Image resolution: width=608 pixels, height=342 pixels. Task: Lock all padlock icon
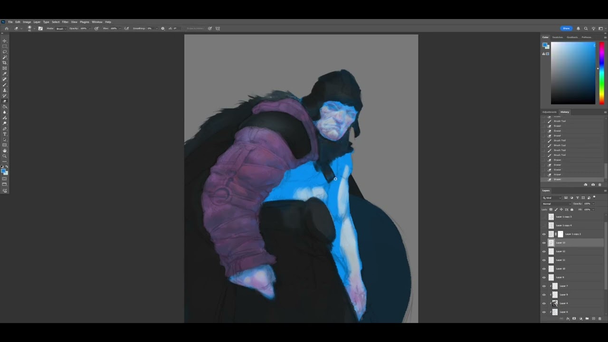point(572,209)
